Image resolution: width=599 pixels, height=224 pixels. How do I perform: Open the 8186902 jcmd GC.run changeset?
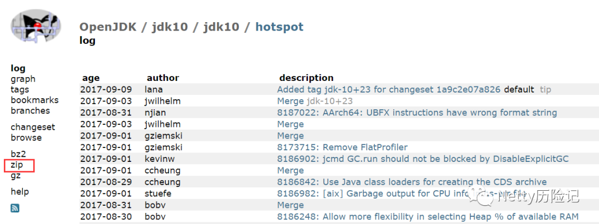[423, 159]
